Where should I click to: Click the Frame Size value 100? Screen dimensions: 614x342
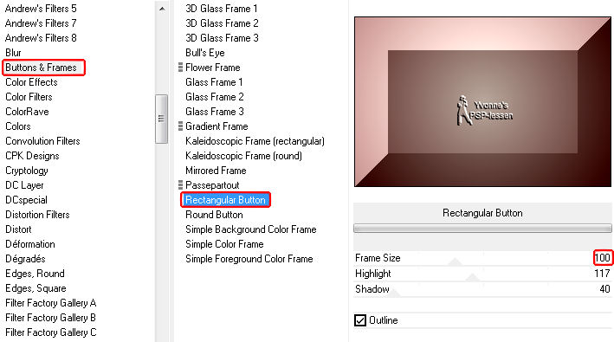click(x=603, y=258)
